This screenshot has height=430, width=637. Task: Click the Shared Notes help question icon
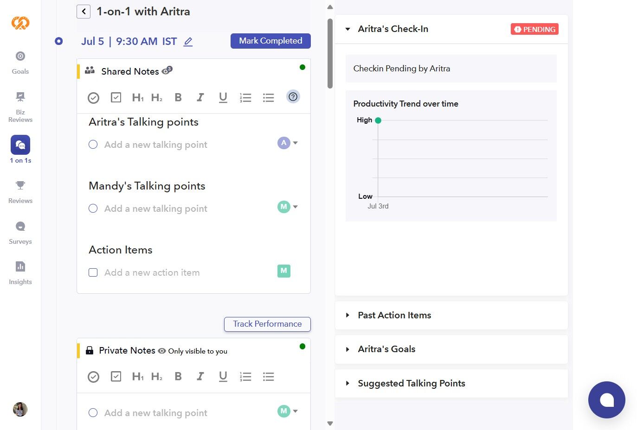click(x=293, y=97)
